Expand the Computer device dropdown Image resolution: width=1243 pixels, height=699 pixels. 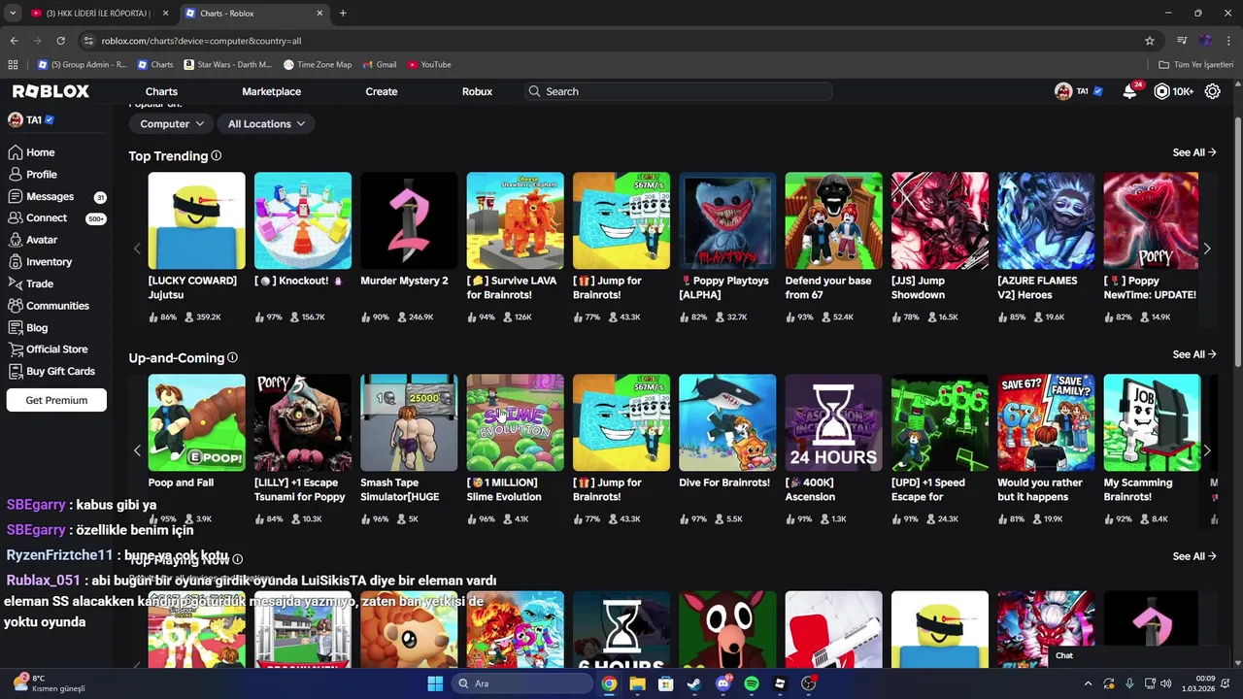[172, 123]
